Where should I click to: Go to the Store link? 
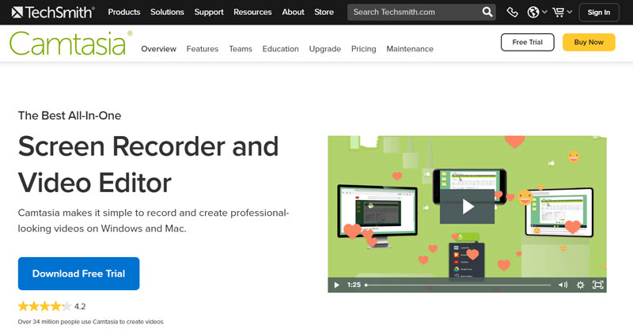point(324,12)
